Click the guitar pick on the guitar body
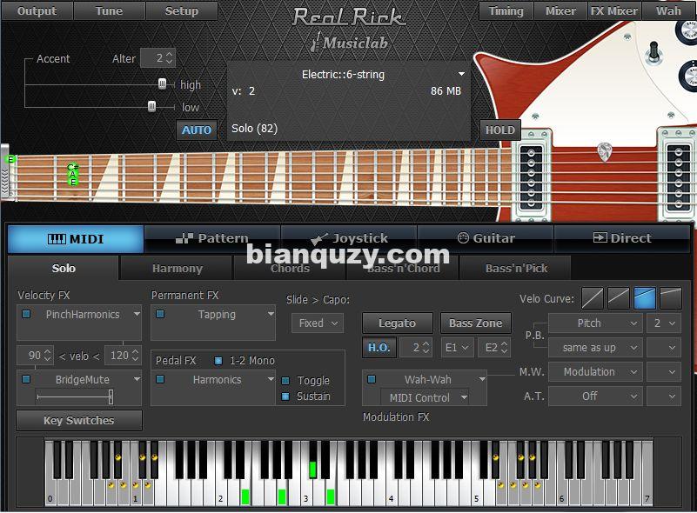The height and width of the screenshot is (513, 697). (x=605, y=152)
